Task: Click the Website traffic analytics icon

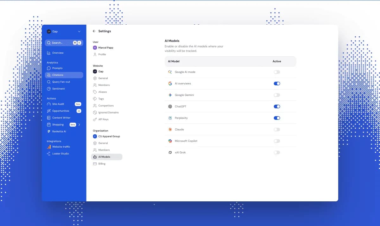Action: pyautogui.click(x=49, y=147)
